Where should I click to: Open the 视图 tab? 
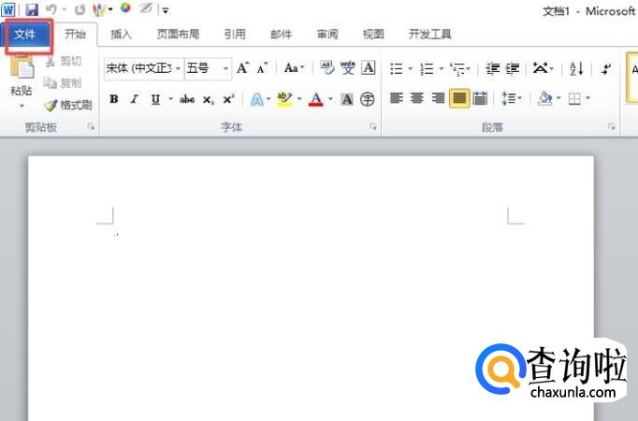[373, 35]
